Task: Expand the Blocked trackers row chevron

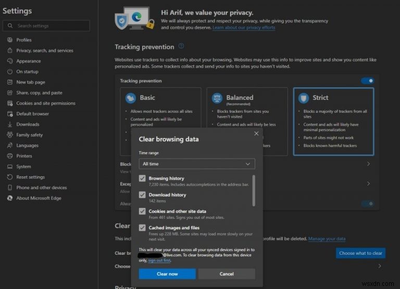Action: pos(368,164)
